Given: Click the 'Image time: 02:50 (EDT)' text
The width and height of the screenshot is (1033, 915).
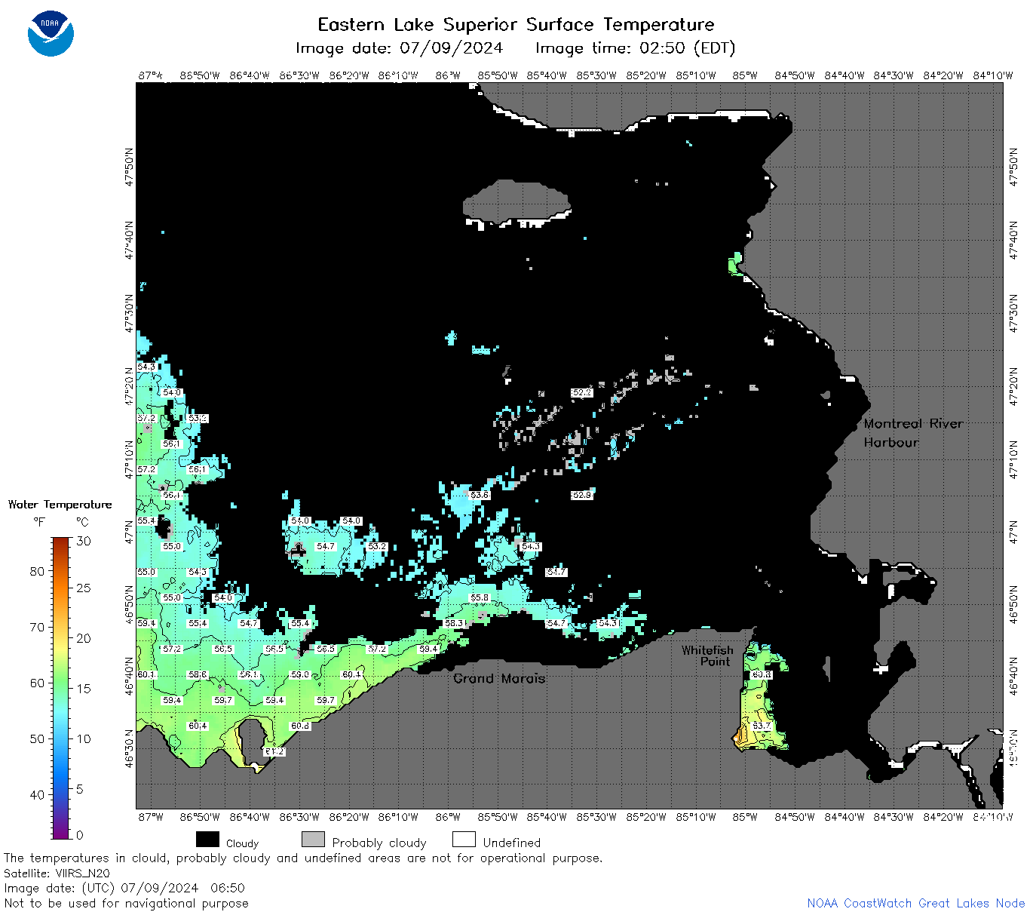Looking at the screenshot, I should pos(635,48).
